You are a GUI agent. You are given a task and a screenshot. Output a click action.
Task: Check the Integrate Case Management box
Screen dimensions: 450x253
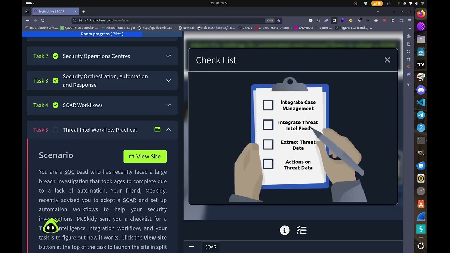[268, 105]
